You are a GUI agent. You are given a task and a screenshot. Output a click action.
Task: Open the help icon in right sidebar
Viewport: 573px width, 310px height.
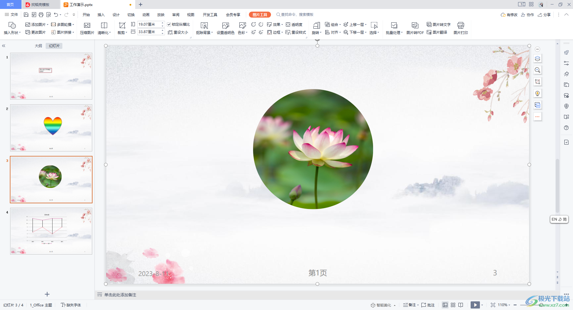(x=566, y=128)
